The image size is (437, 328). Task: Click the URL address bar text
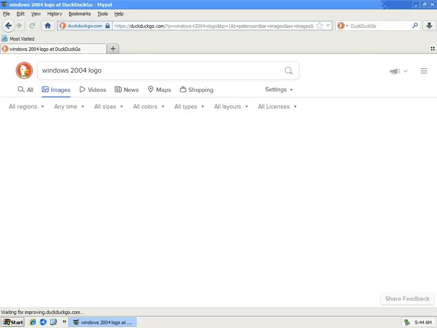(214, 26)
